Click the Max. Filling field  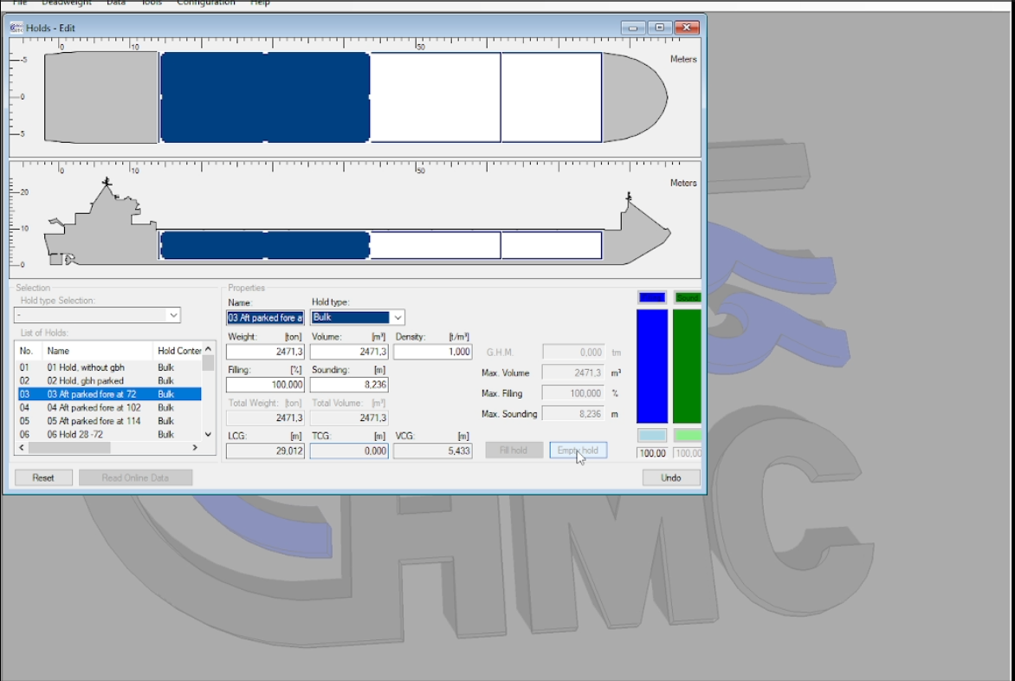pos(573,393)
